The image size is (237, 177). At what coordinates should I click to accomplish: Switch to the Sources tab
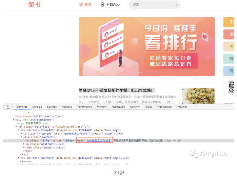[52, 107]
